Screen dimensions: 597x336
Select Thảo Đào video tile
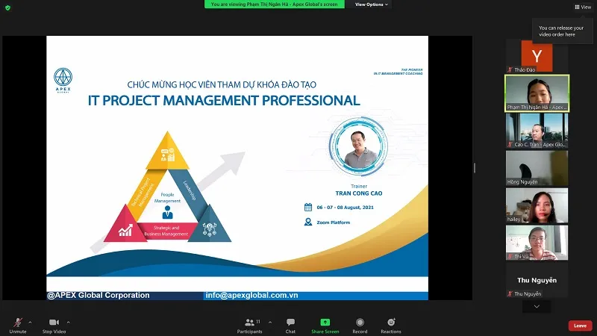537,55
